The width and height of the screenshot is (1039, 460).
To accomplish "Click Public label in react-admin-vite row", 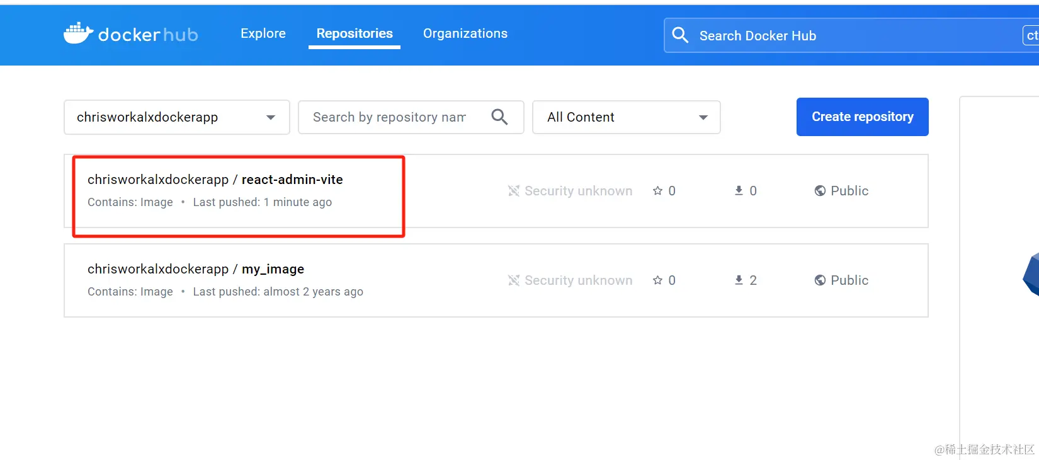I will point(849,190).
